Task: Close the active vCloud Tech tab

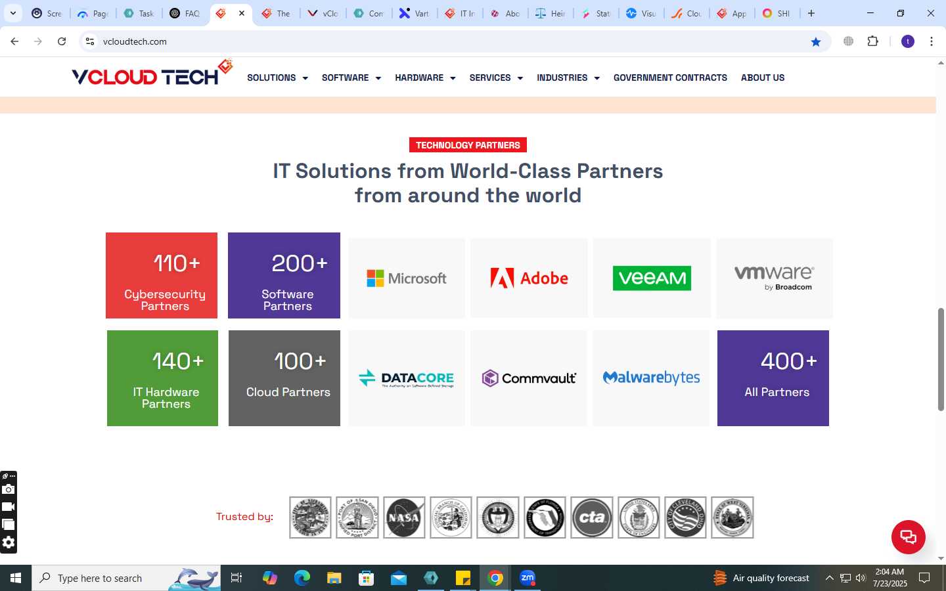Action: [242, 13]
